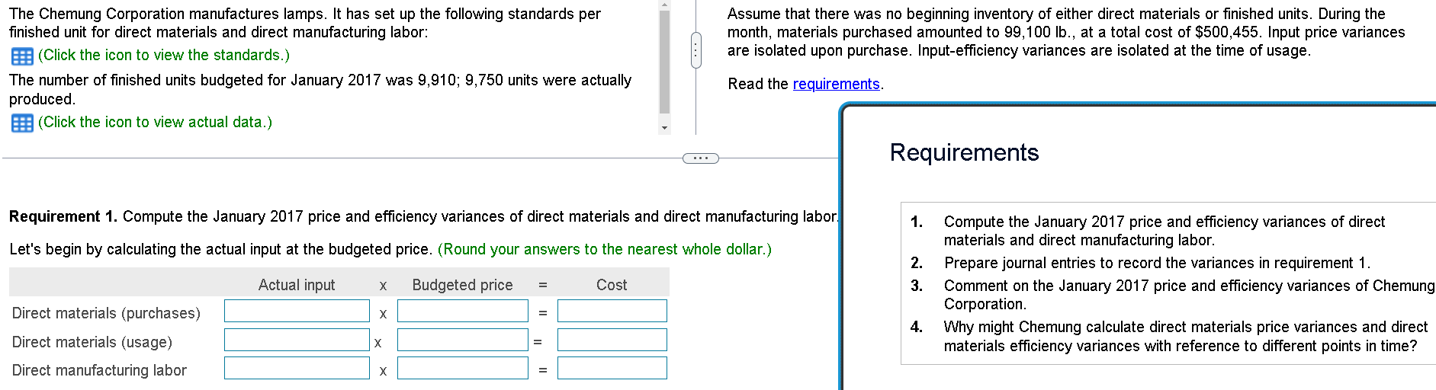The width and height of the screenshot is (1436, 390).
Task: Click the 'Budgeted price' column header
Action: [x=462, y=285]
